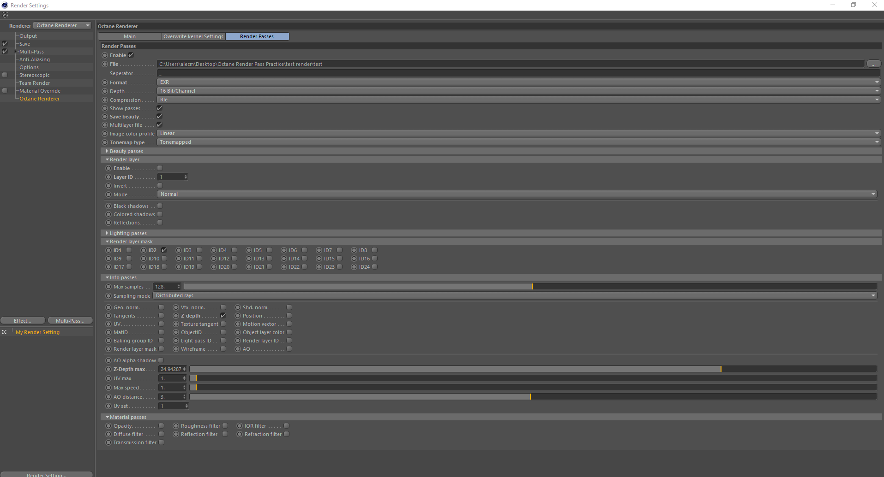The height and width of the screenshot is (477, 884).
Task: Click the animation circle icon beside AO distance
Action: [x=108, y=397]
